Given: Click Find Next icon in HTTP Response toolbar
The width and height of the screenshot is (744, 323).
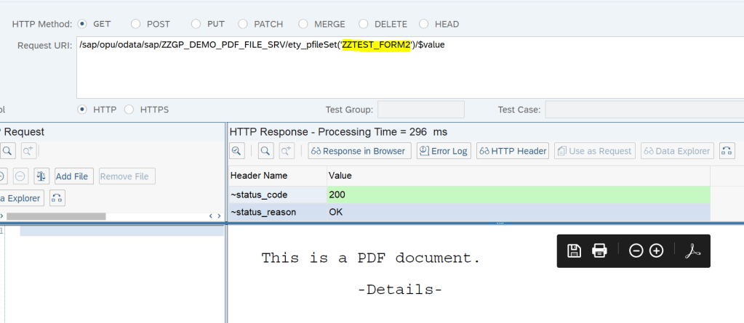Looking at the screenshot, I should click(x=287, y=151).
